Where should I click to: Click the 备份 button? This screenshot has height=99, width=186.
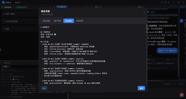[x=44, y=88]
